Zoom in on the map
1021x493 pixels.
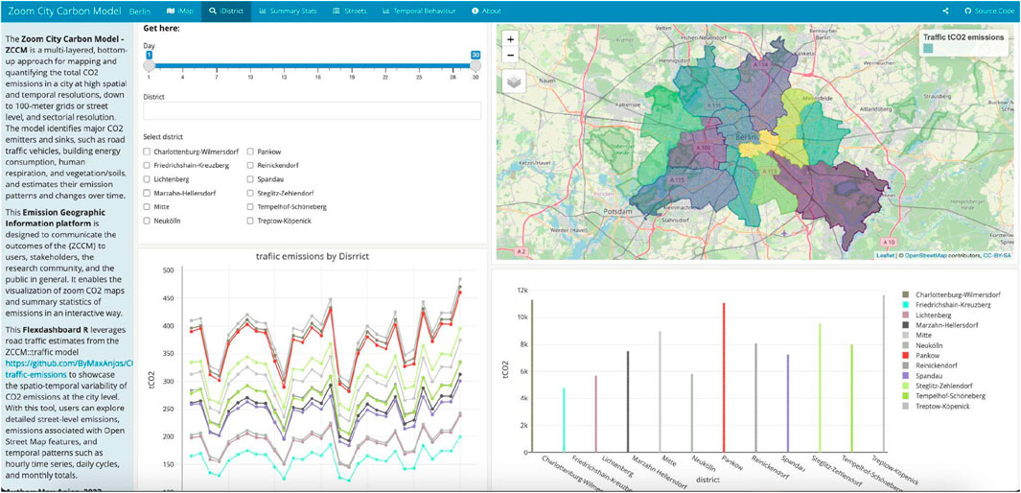510,38
